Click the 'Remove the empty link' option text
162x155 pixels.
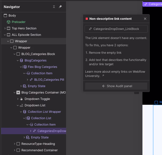105,53
